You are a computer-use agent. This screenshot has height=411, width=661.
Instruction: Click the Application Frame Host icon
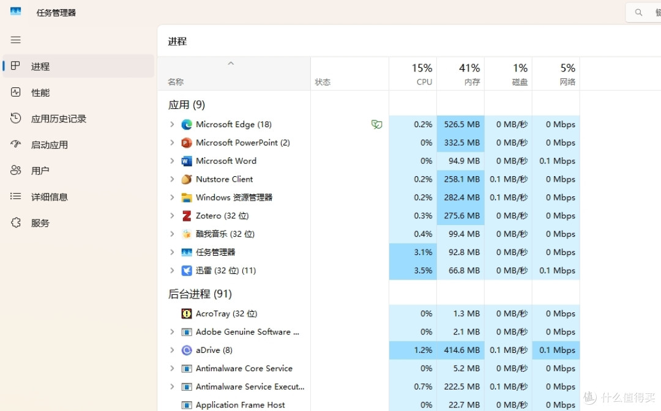coord(186,405)
